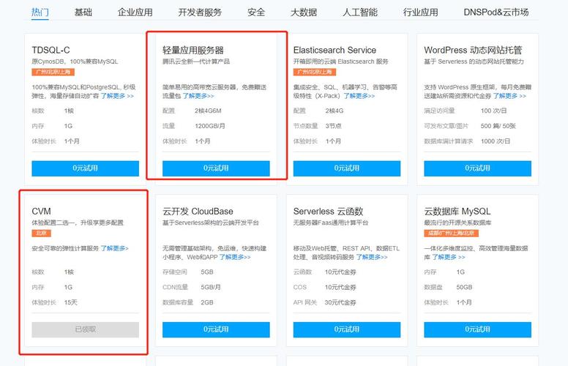The height and width of the screenshot is (366, 568).
Task: Open 了解更多 link in Serverless 云函数 card
Action: (x=372, y=257)
